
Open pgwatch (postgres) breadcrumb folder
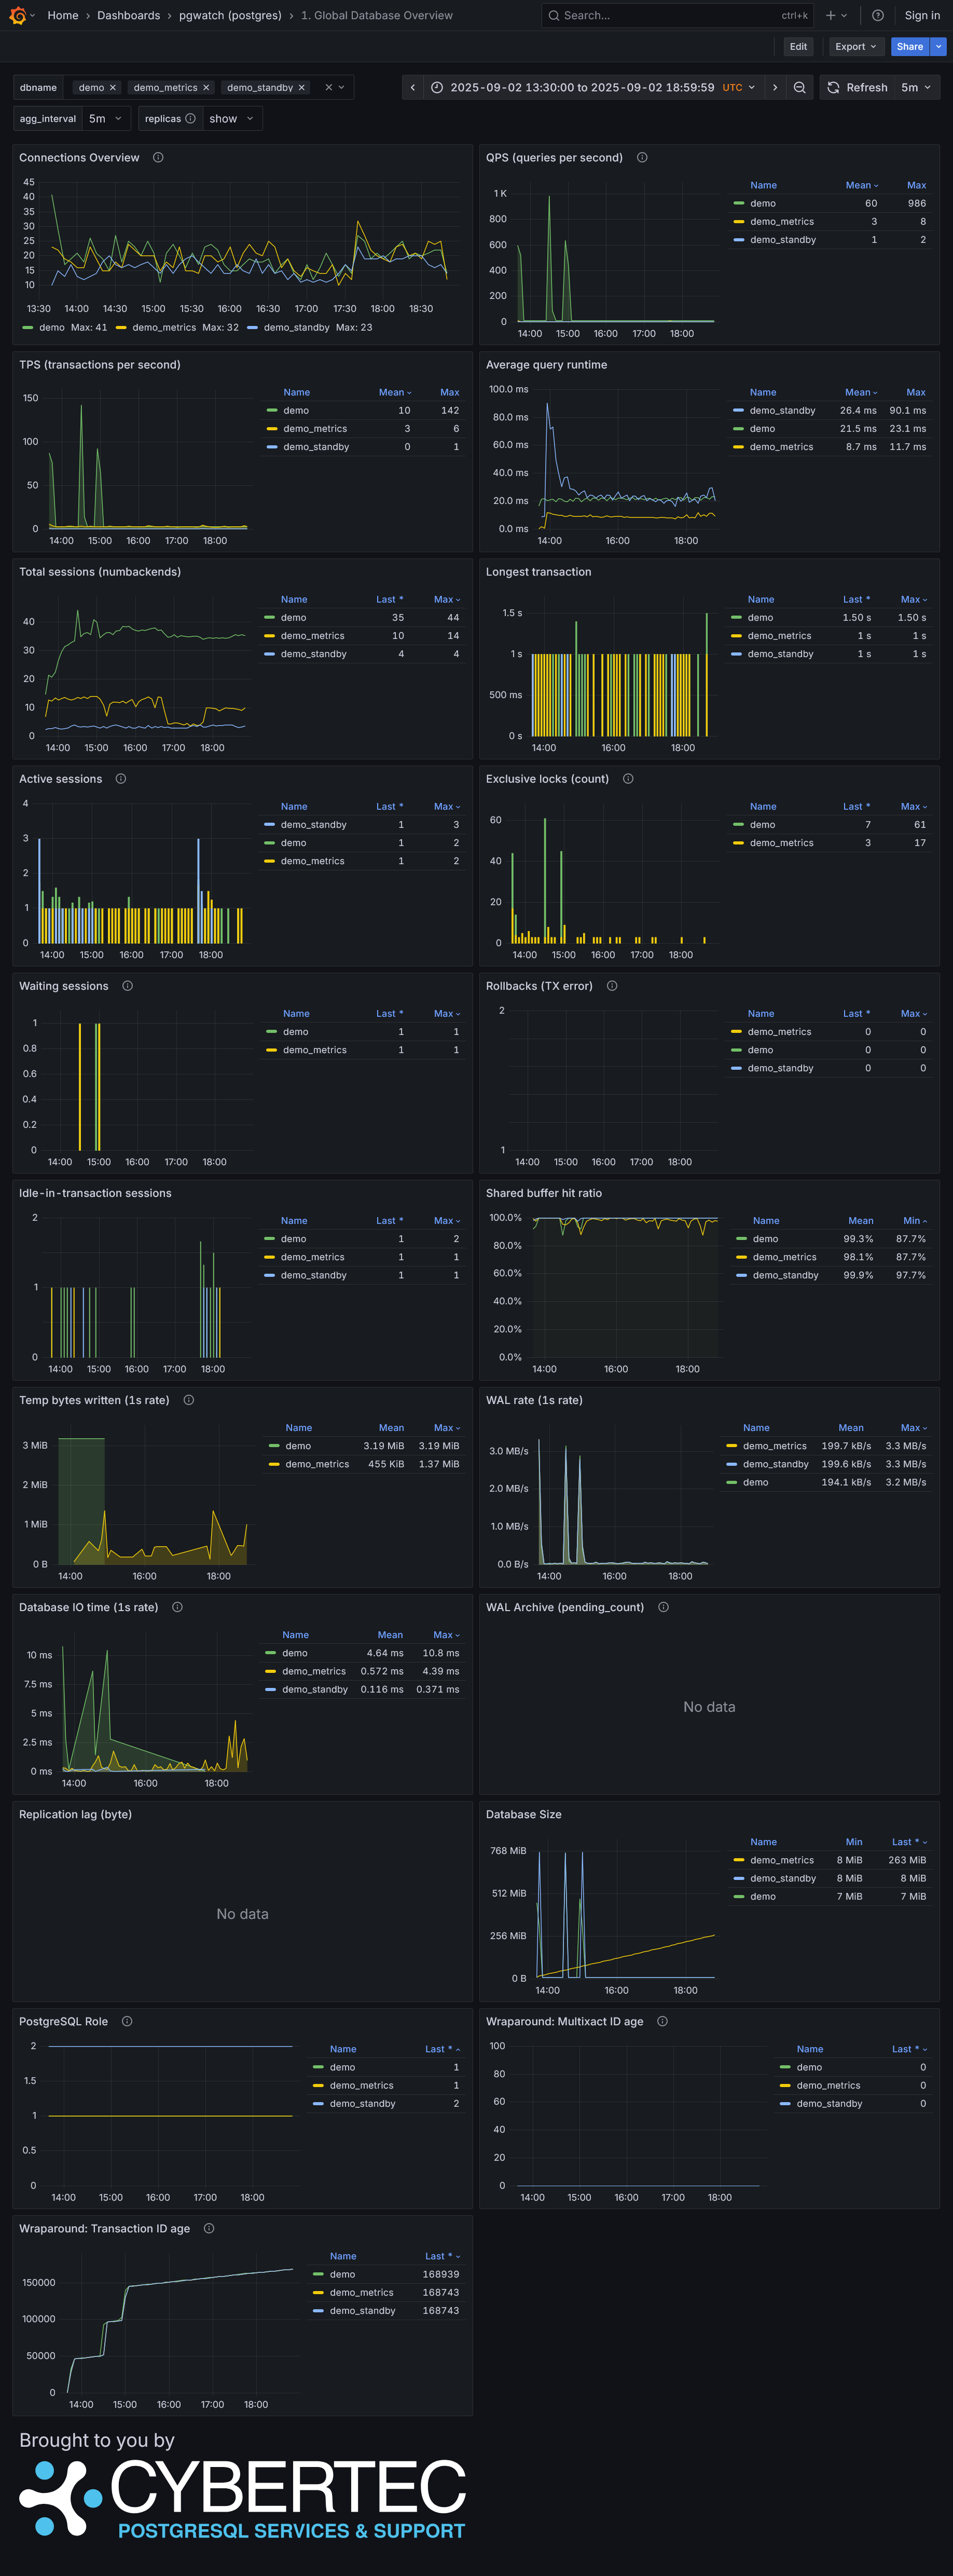tap(230, 15)
